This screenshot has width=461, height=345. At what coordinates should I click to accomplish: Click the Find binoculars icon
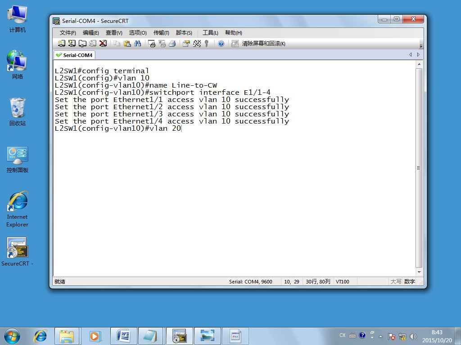pyautogui.click(x=137, y=44)
